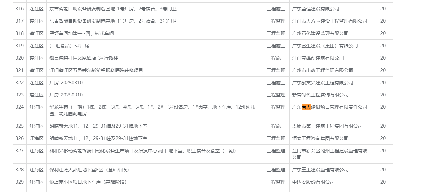Click 工程施工 in row 316
The image size is (425, 192).
coord(276,9)
